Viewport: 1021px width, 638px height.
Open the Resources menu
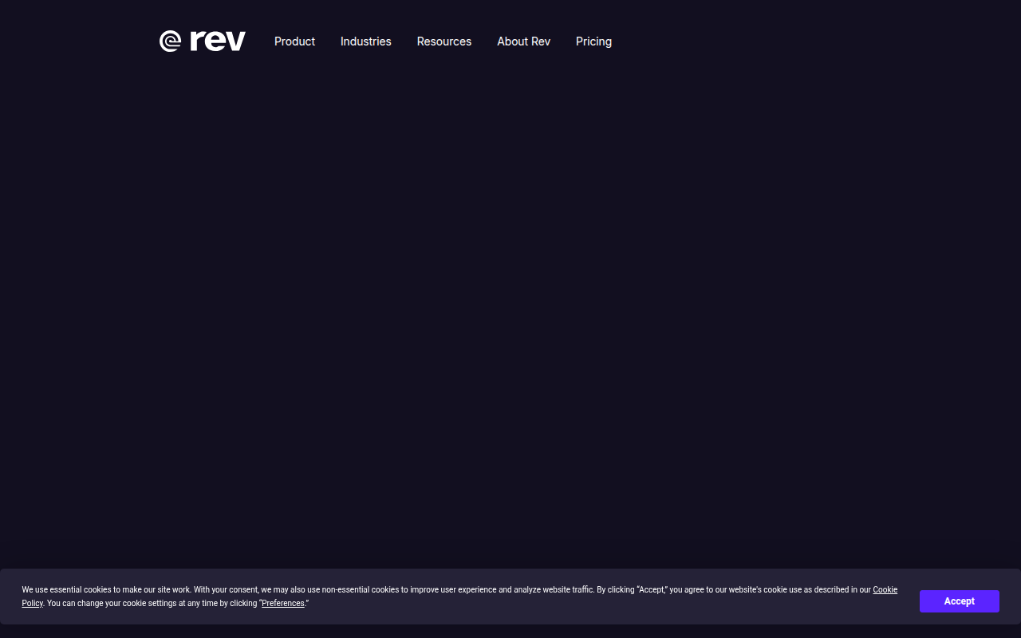click(443, 41)
